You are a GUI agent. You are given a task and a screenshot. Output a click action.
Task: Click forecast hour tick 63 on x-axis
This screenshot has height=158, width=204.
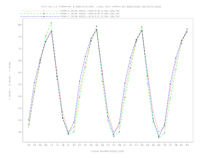pyautogui.click(x=148, y=145)
